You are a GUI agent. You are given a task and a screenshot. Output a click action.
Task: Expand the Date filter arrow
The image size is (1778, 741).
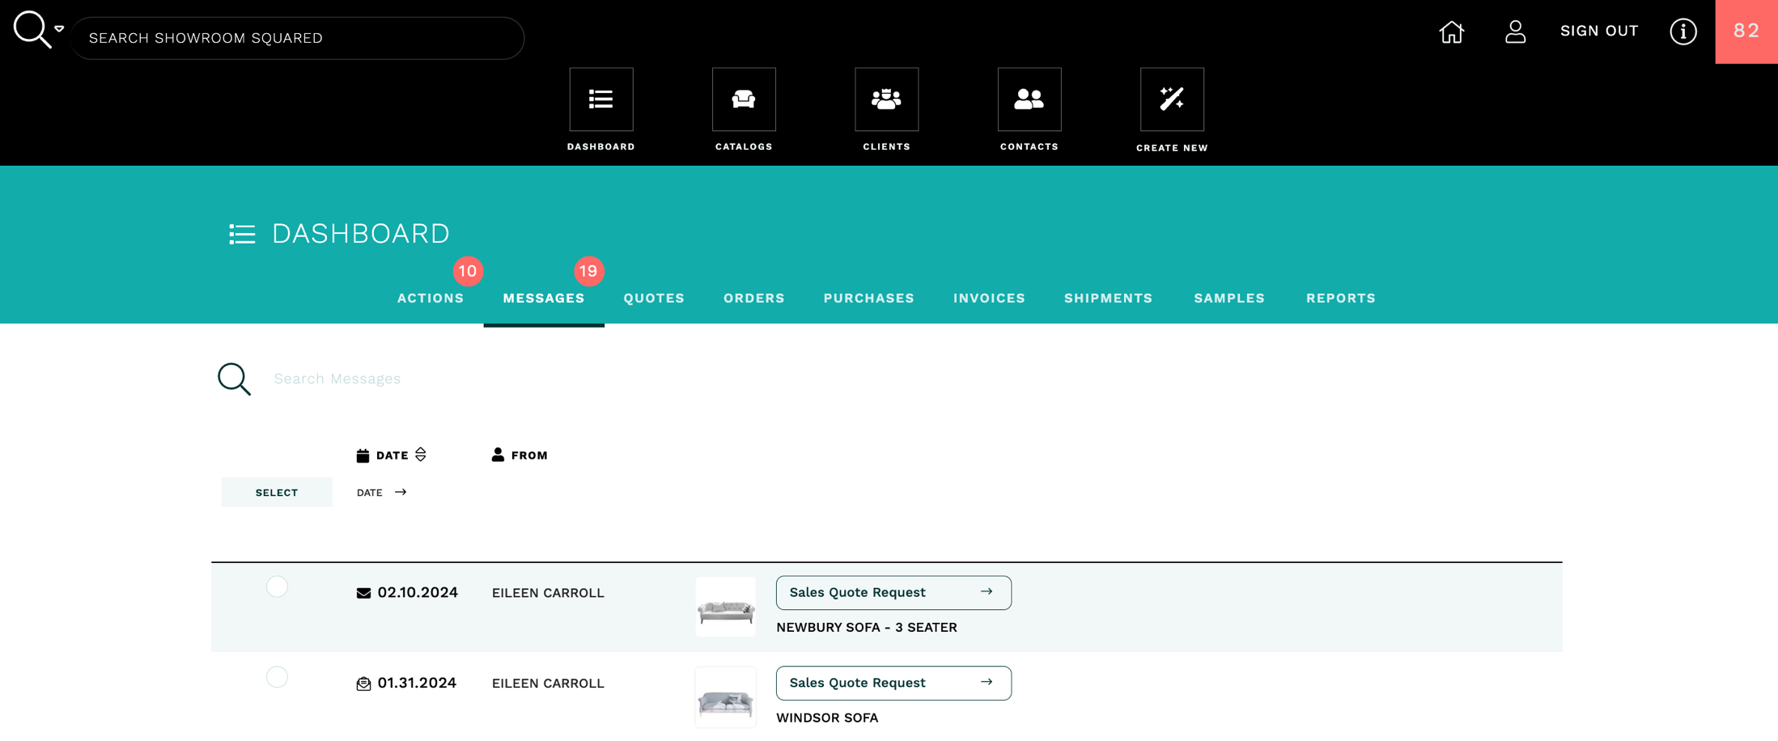pos(401,492)
